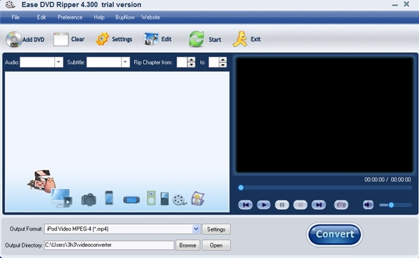
Task: Open the Edit menu in menu bar
Action: pos(41,17)
